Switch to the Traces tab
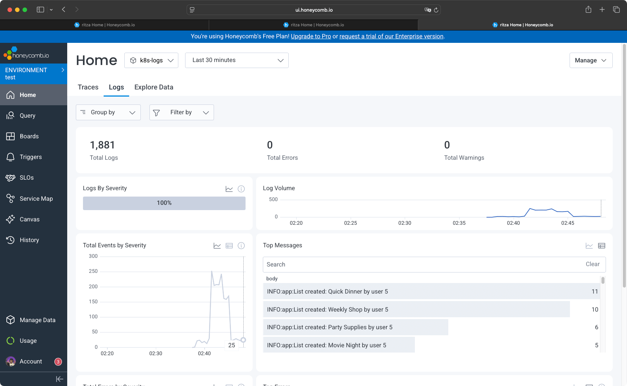Screen dimensions: 627x386 tap(88, 87)
